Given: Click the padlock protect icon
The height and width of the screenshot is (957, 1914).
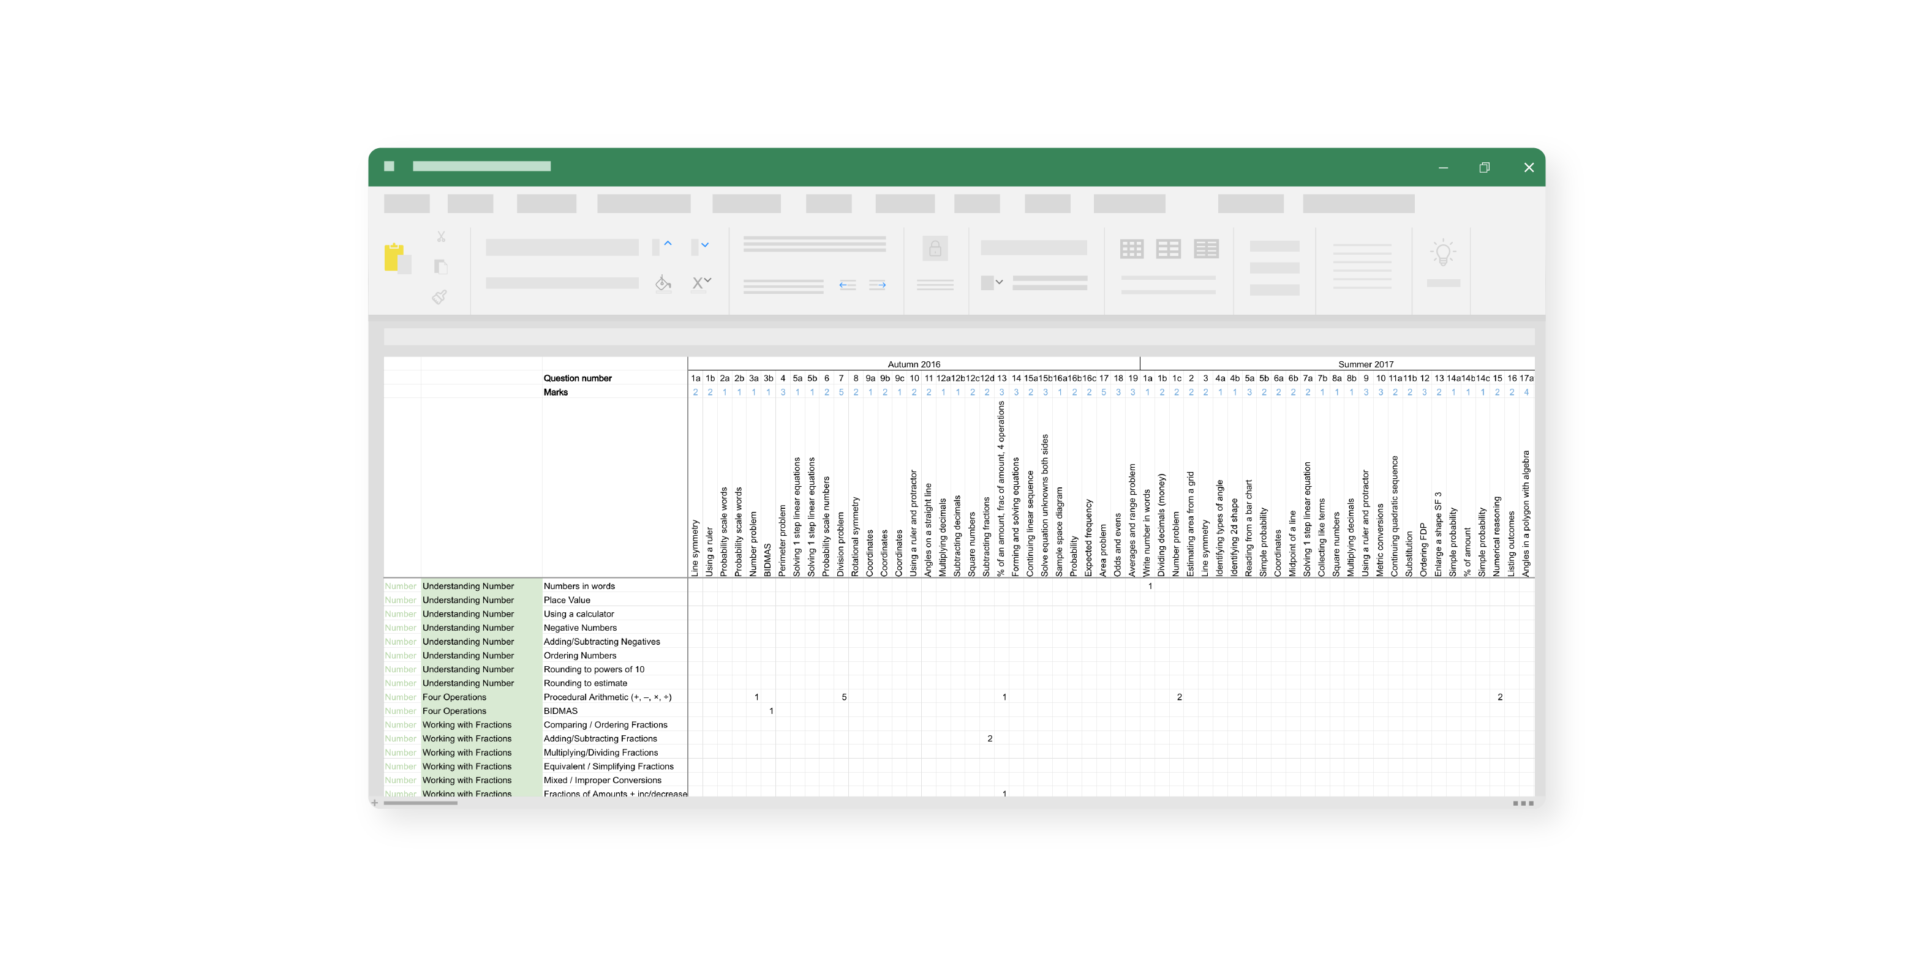Looking at the screenshot, I should tap(935, 248).
